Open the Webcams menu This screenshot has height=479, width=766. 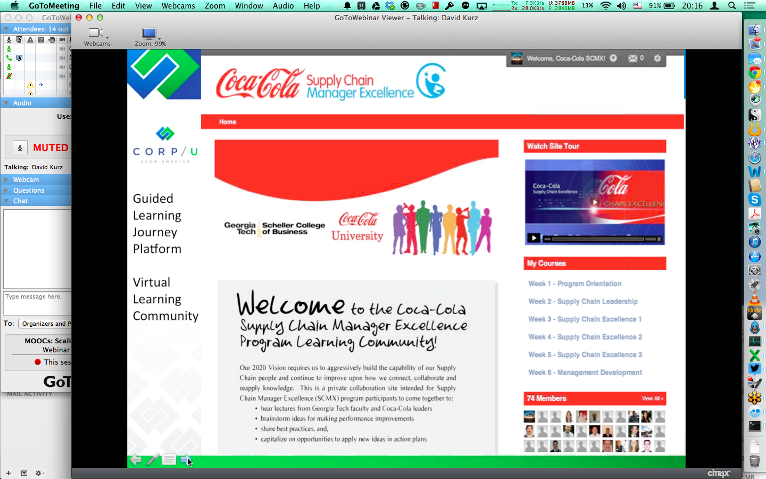click(178, 6)
